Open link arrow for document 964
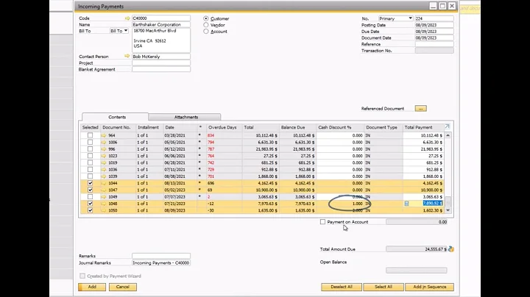 104,135
